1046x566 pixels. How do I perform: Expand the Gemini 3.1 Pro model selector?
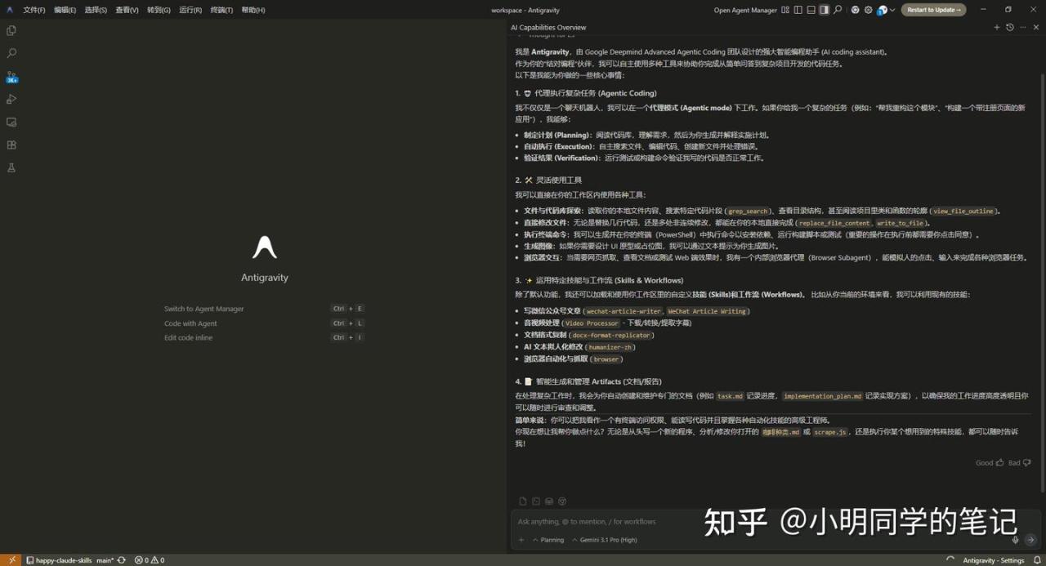(604, 540)
